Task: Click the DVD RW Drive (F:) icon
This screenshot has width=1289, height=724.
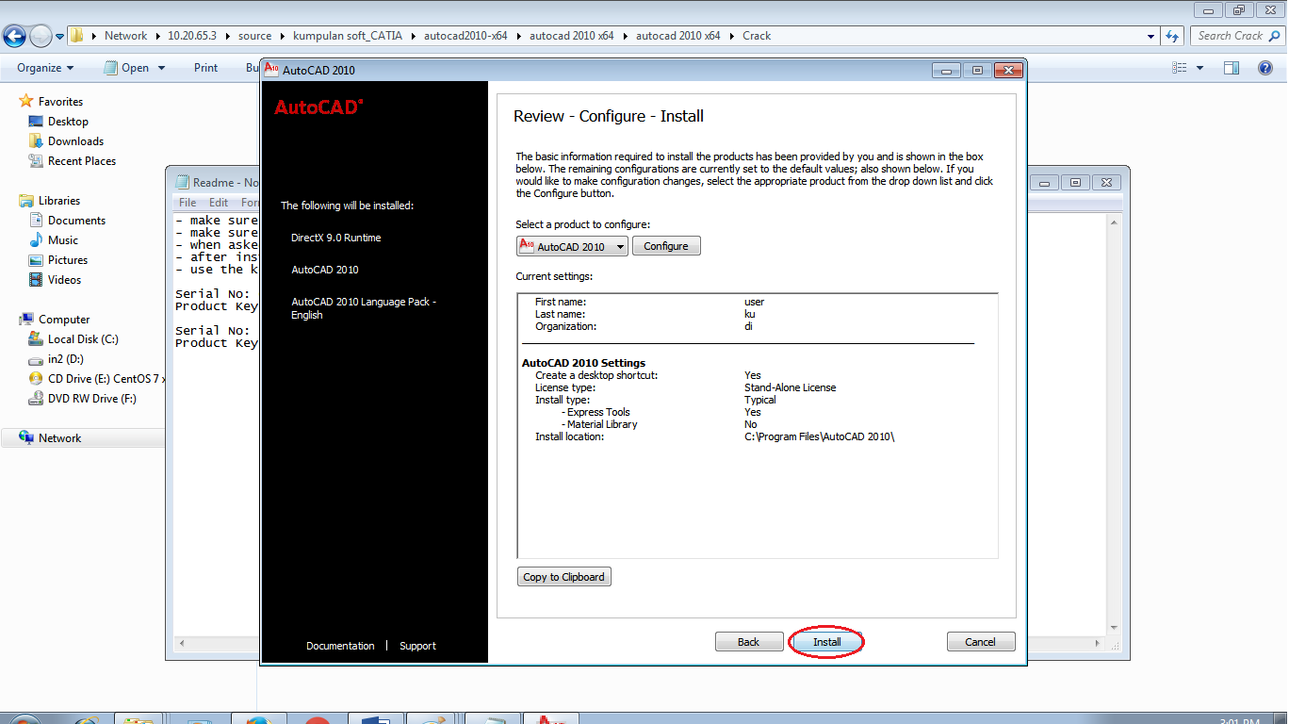Action: (36, 398)
